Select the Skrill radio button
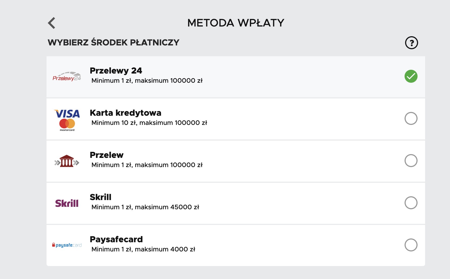This screenshot has height=279, width=450. [411, 203]
